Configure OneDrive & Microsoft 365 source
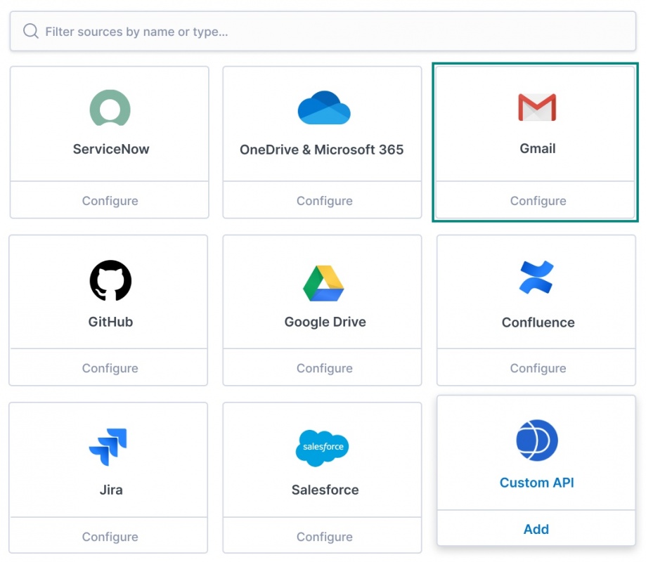 click(x=324, y=201)
